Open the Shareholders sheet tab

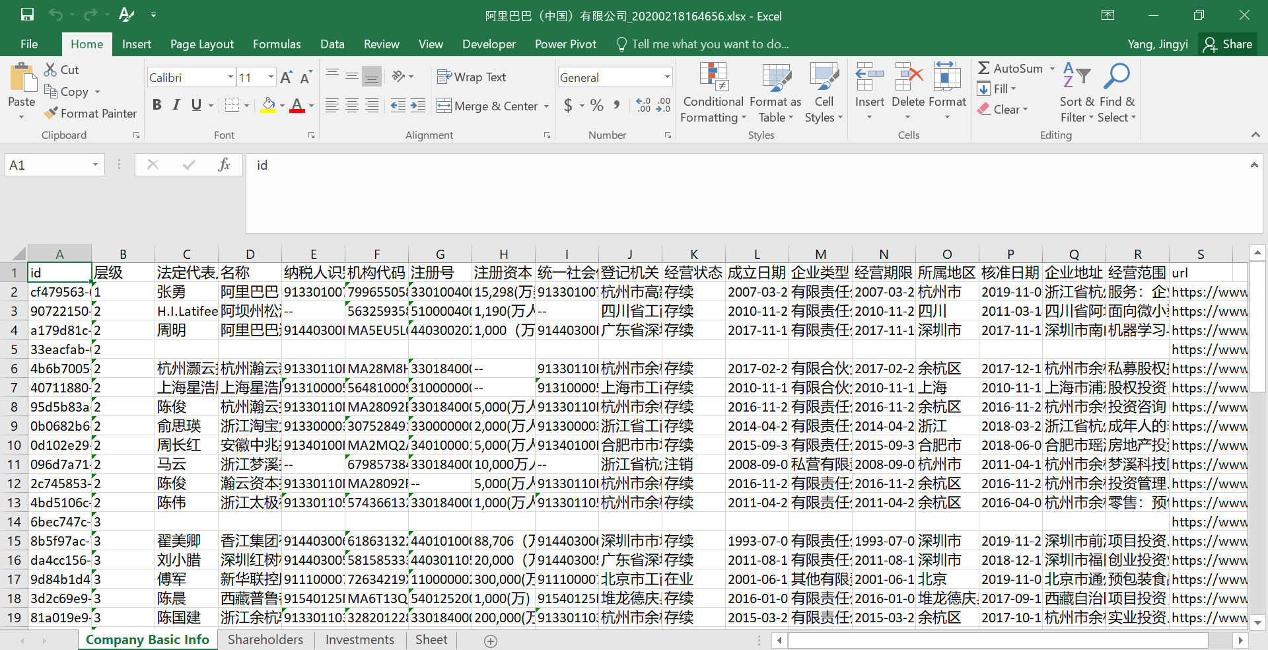[x=265, y=639]
